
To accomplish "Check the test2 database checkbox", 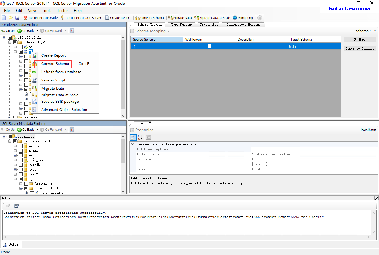I will [21, 174].
